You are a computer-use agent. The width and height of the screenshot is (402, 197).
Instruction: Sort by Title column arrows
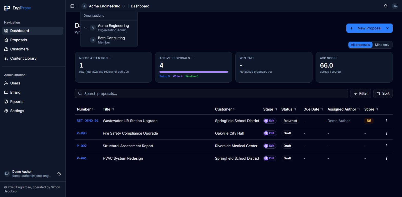click(x=113, y=109)
